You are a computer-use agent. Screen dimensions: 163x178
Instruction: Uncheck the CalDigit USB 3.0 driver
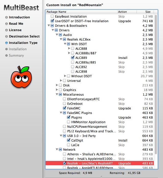[x=69, y=140]
